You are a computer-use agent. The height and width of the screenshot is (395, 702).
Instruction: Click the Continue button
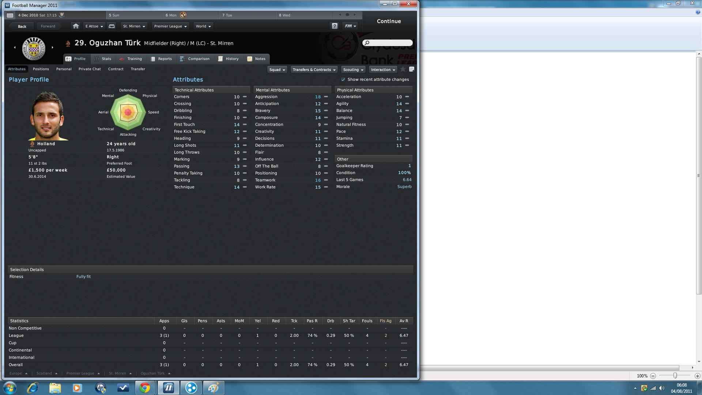click(389, 21)
